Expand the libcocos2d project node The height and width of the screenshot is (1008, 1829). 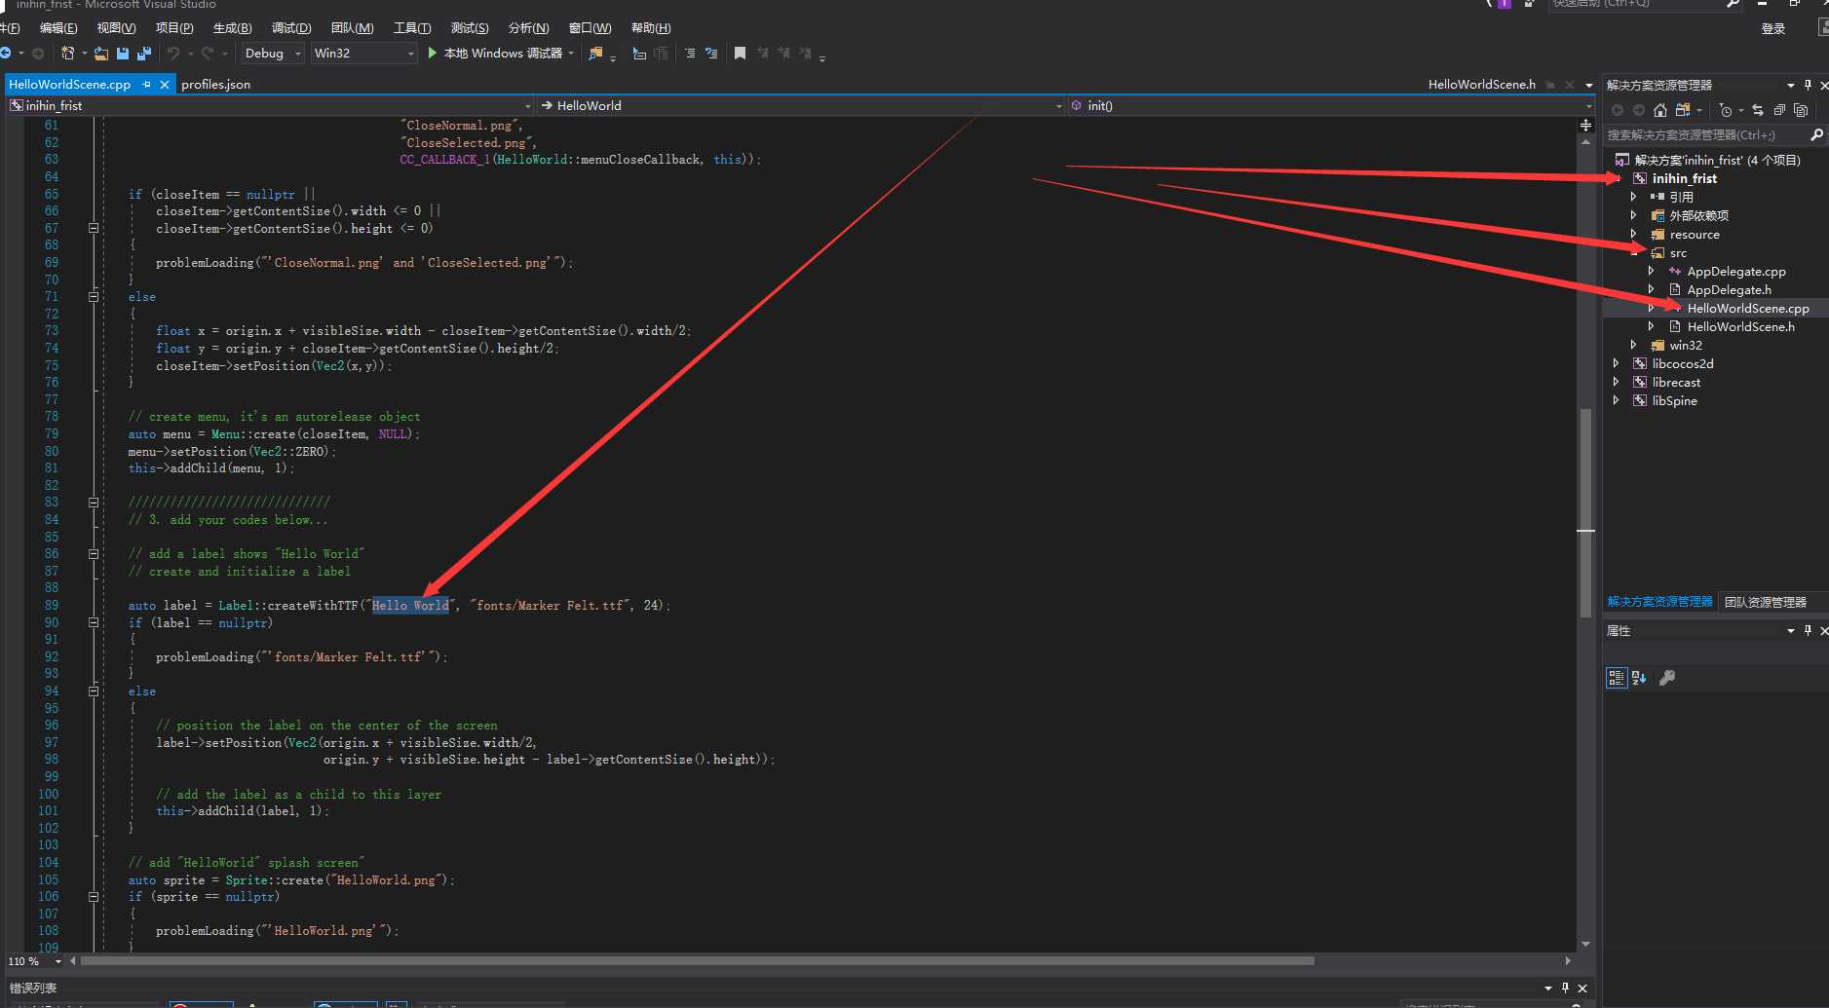(1617, 363)
